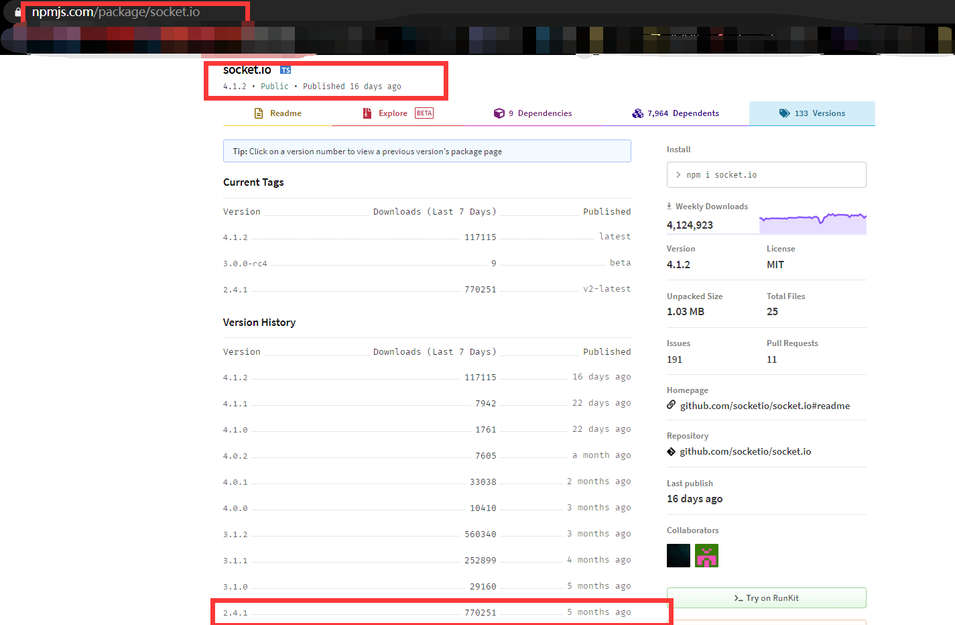Click the MIT license value
Screen dimensions: 955x625
coord(775,265)
